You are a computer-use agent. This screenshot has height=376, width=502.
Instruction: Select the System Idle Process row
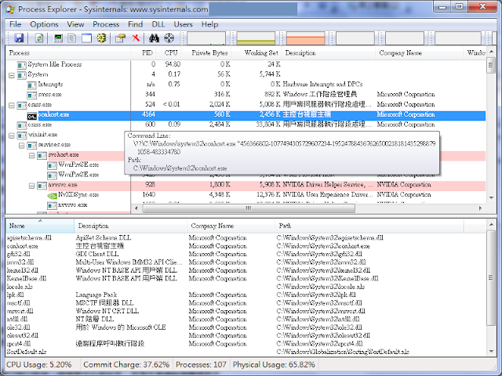[246, 64]
